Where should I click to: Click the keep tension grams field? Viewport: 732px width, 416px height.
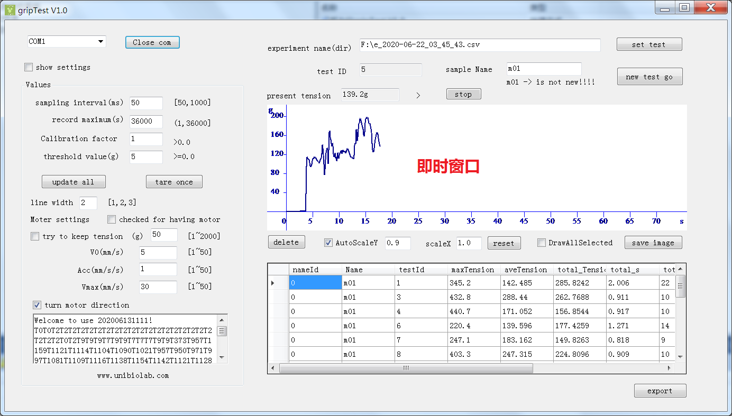tap(164, 235)
